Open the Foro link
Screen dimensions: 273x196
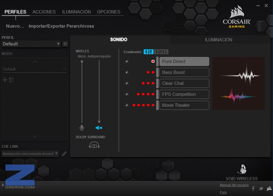[223, 192]
